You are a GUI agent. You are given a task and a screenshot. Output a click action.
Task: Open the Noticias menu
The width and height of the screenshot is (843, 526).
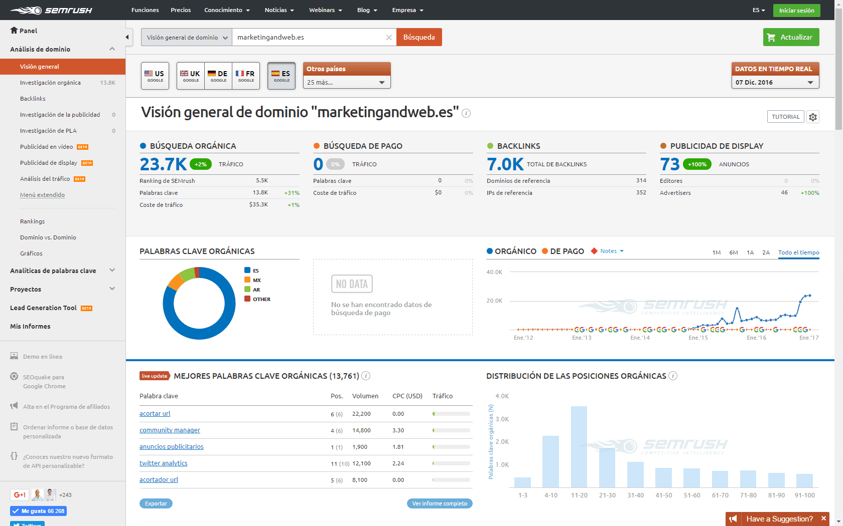click(x=279, y=10)
